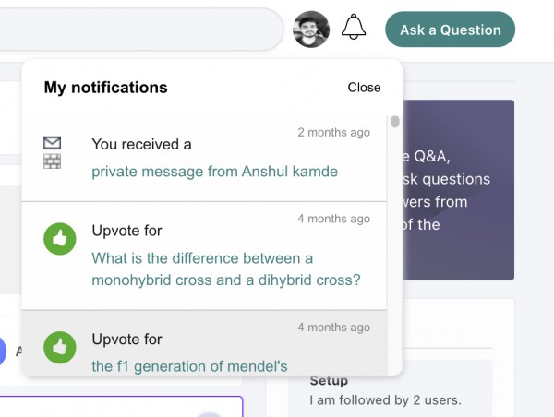
Task: Close the My notifications panel
Action: (x=364, y=88)
